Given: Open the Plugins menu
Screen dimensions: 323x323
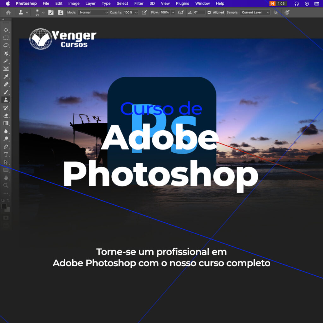Looking at the screenshot, I should [182, 3].
